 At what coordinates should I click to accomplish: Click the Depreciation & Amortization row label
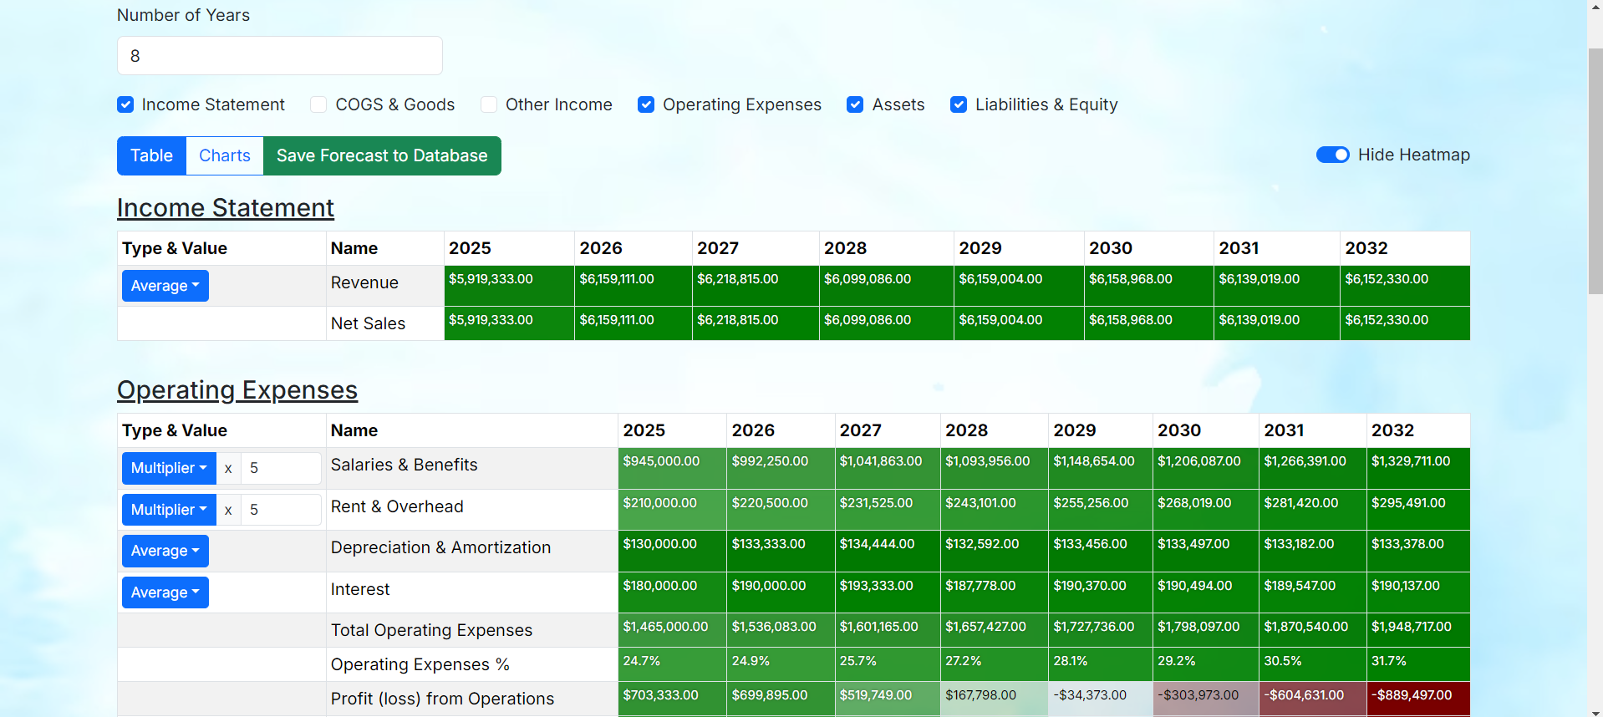click(440, 547)
